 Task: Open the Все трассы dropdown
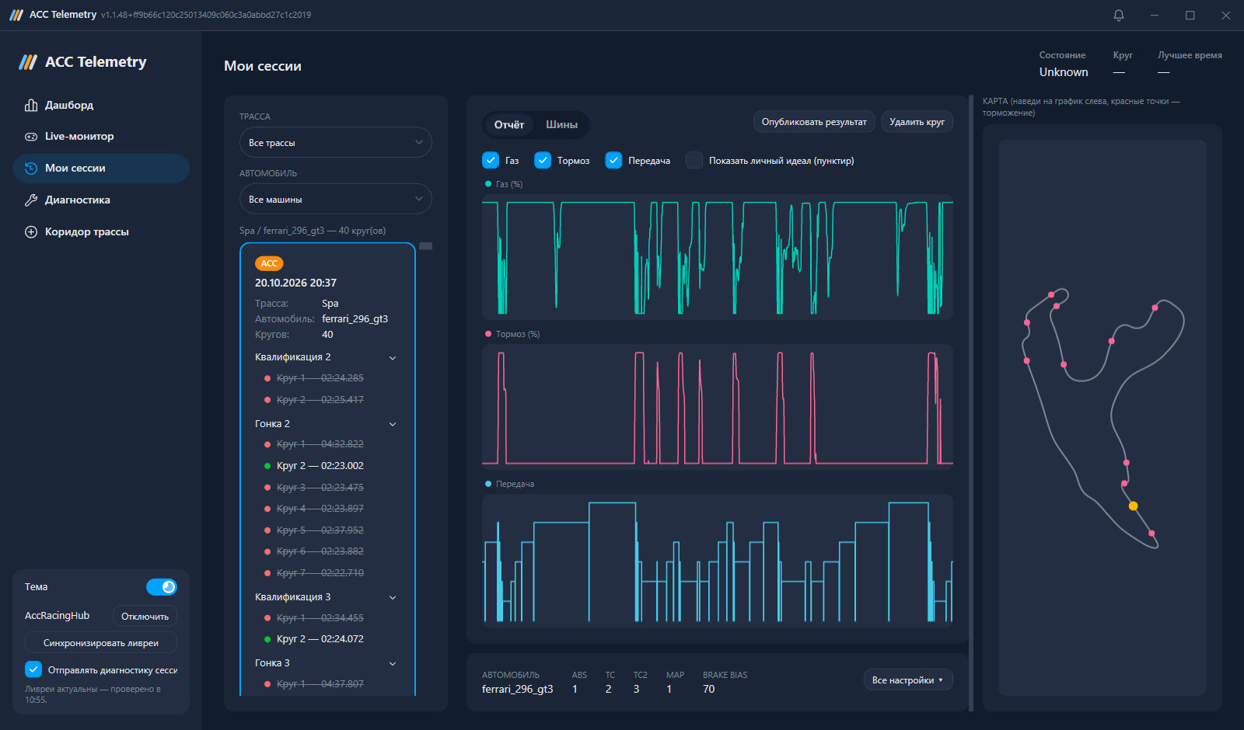(x=336, y=142)
